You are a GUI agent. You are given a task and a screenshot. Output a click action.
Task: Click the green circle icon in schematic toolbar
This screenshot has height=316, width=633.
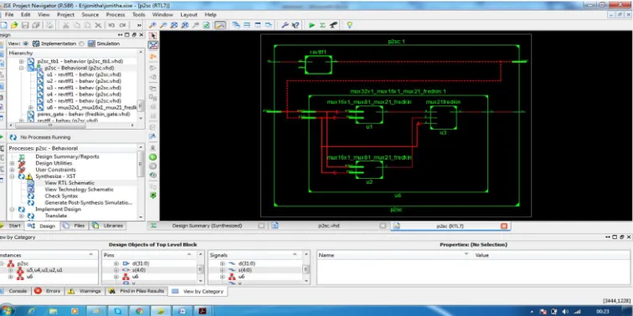153,157
